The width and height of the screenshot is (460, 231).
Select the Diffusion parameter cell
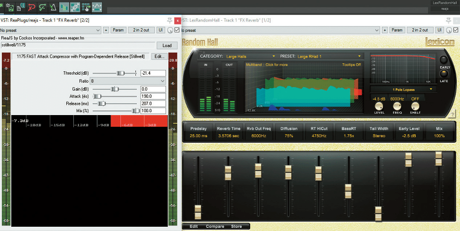(289, 132)
